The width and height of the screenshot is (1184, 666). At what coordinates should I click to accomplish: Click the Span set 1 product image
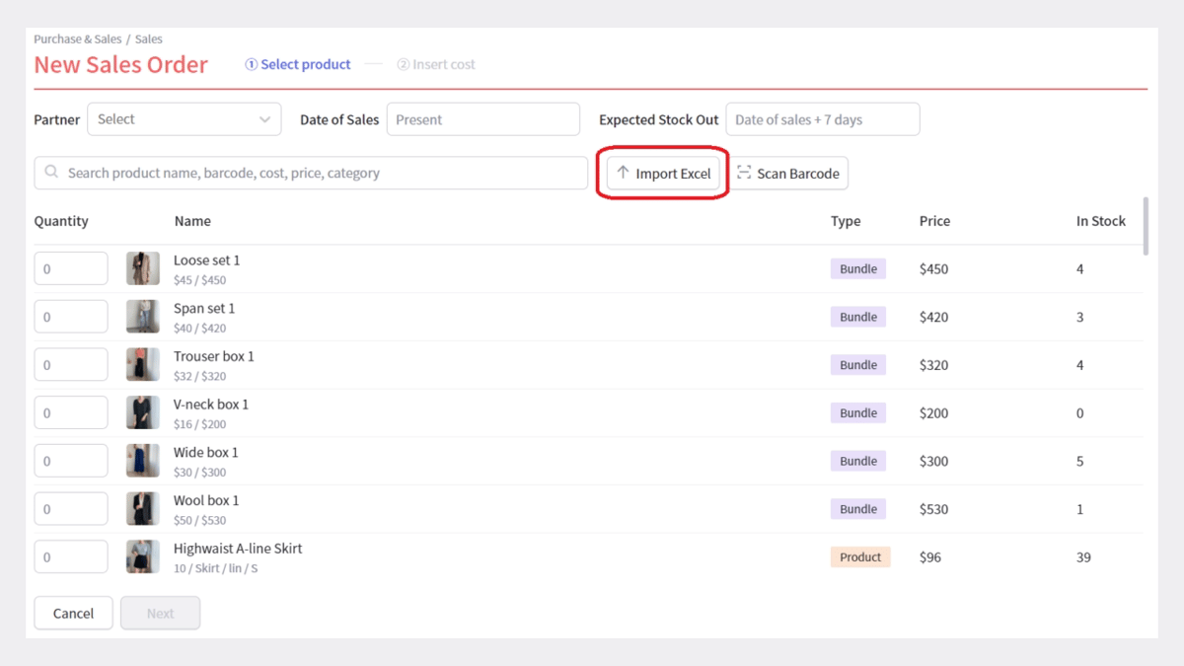[x=143, y=317]
